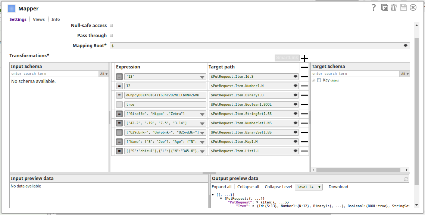
Task: Open the expression dropdown for the U3Vubnk= set
Action: (202, 133)
